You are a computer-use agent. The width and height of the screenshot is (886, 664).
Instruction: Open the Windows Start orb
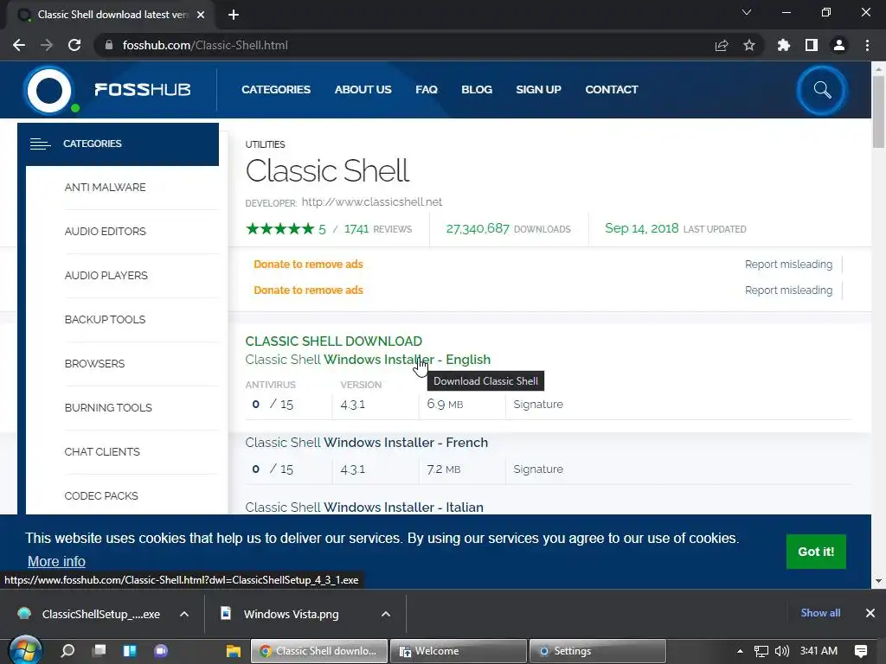click(25, 650)
